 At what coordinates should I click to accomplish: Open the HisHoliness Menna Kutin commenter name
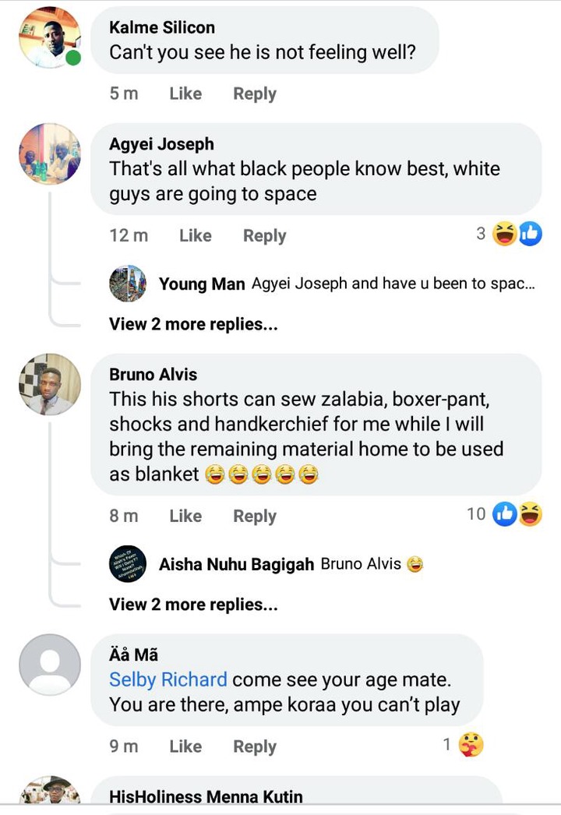point(206,797)
